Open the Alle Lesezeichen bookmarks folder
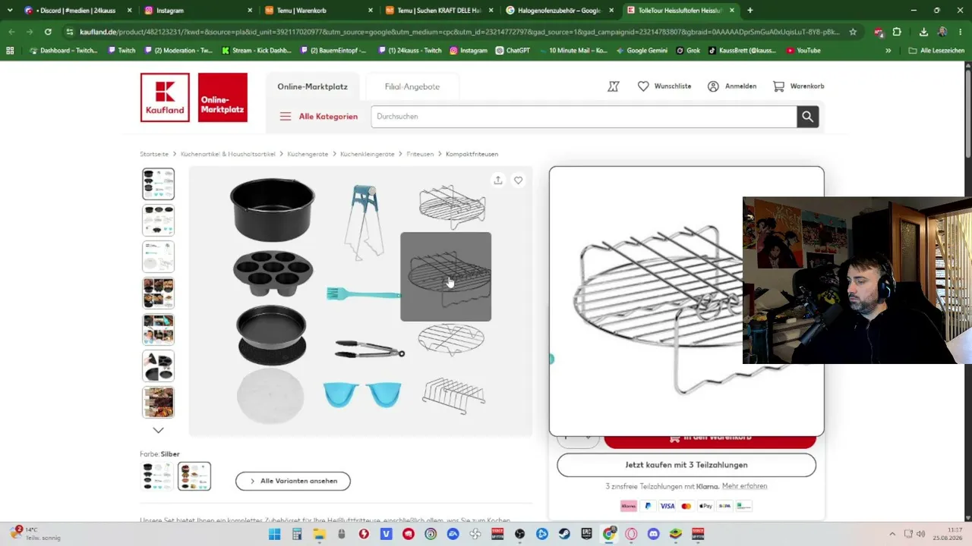Image resolution: width=972 pixels, height=546 pixels. pyautogui.click(x=936, y=51)
